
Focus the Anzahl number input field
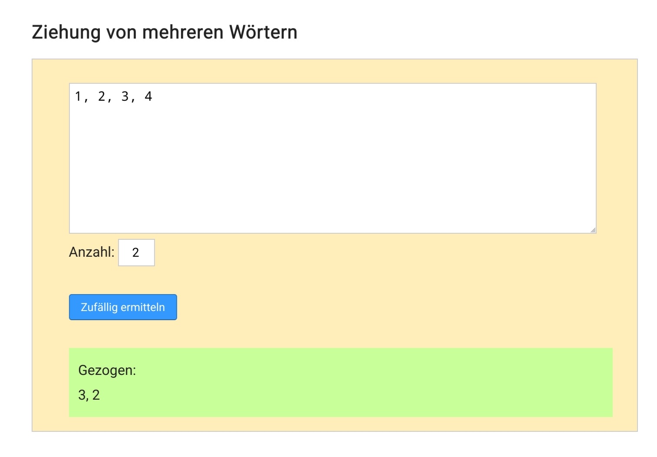click(136, 252)
